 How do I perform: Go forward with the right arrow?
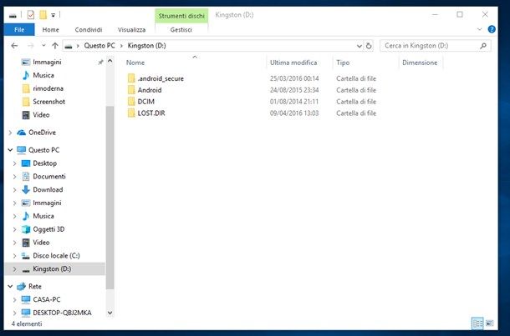point(31,46)
